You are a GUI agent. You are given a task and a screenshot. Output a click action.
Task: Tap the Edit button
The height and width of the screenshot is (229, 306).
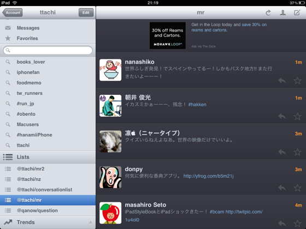click(86, 13)
